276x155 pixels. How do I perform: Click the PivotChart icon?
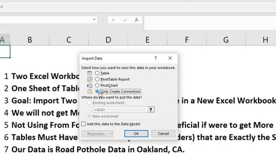click(90, 85)
